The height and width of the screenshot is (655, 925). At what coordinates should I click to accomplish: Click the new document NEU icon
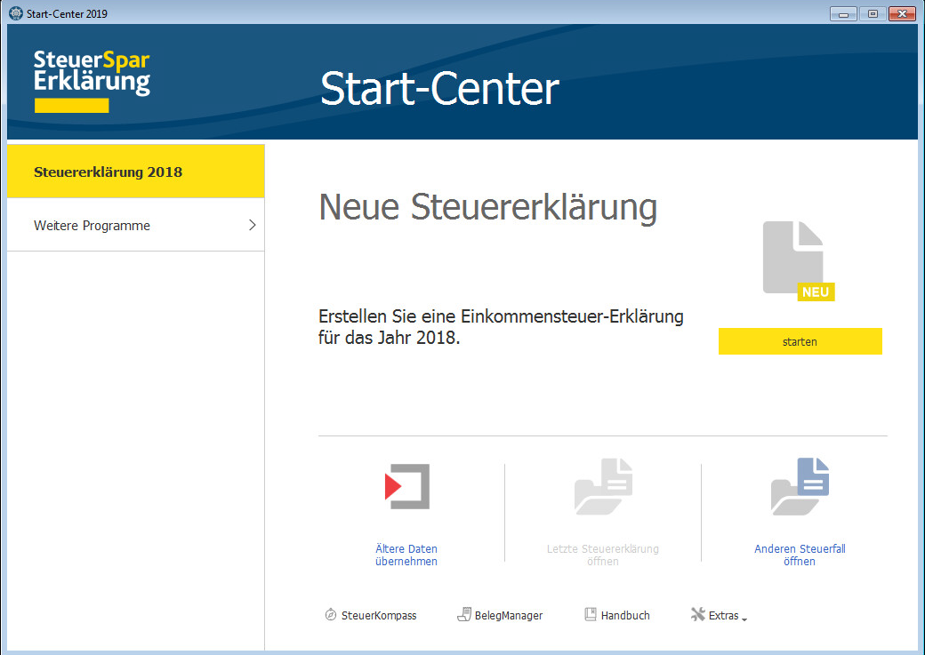click(798, 260)
